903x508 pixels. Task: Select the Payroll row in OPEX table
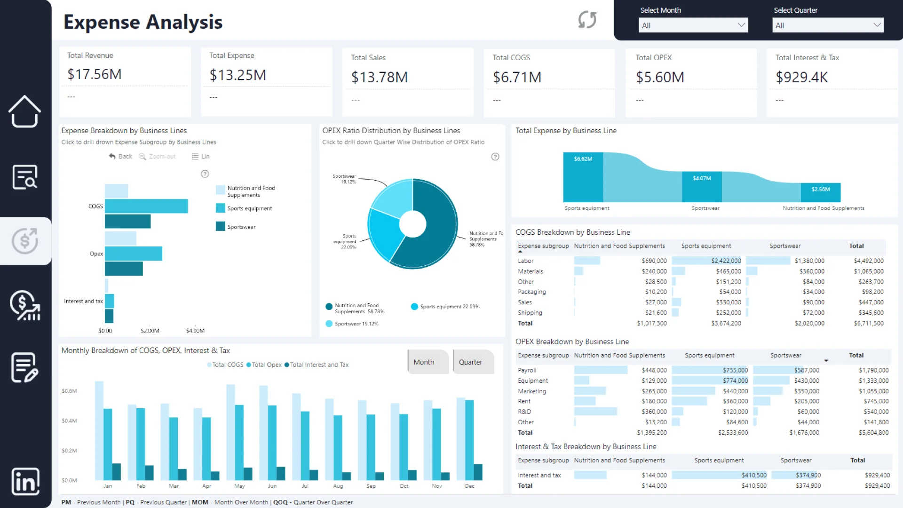tap(703, 370)
